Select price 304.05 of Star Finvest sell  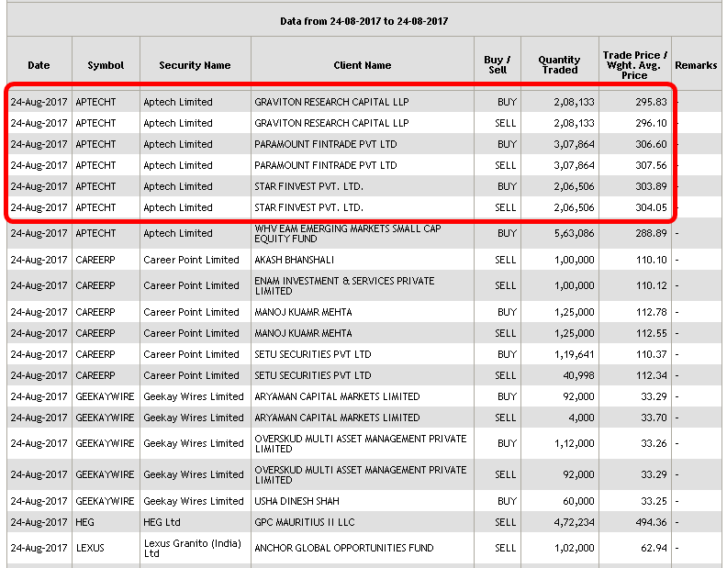pyautogui.click(x=651, y=207)
